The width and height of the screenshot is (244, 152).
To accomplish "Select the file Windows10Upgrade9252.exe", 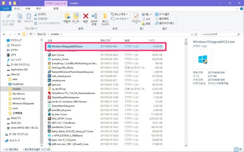I will pos(105,46).
